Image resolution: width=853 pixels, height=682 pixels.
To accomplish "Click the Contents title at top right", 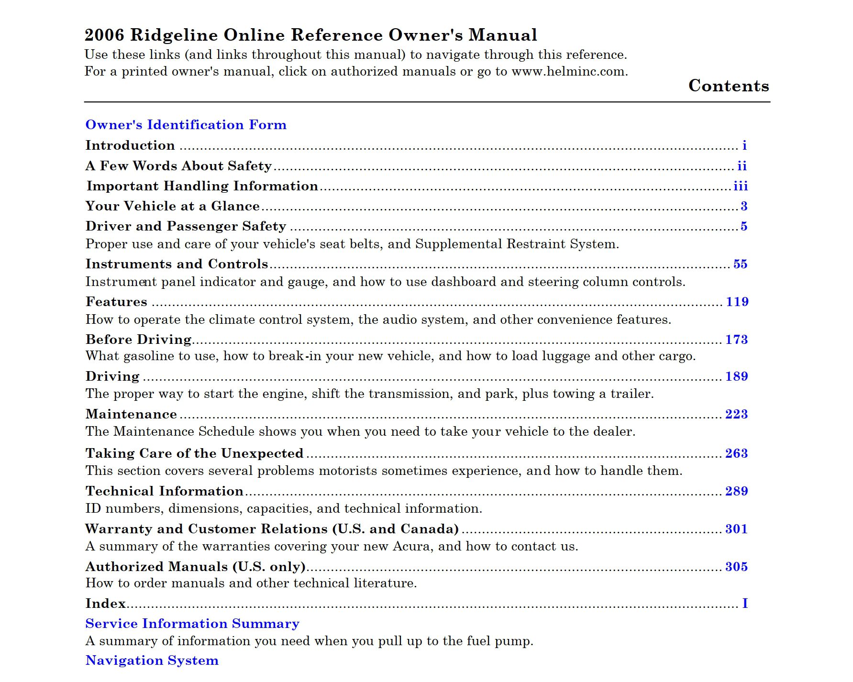I will [x=729, y=86].
